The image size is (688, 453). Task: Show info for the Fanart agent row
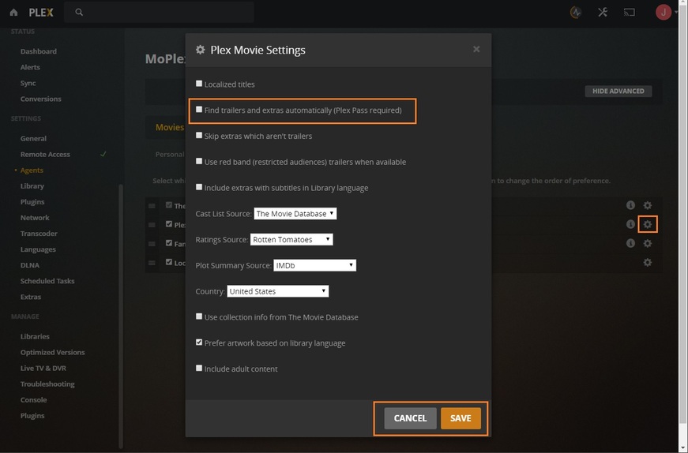click(x=630, y=243)
